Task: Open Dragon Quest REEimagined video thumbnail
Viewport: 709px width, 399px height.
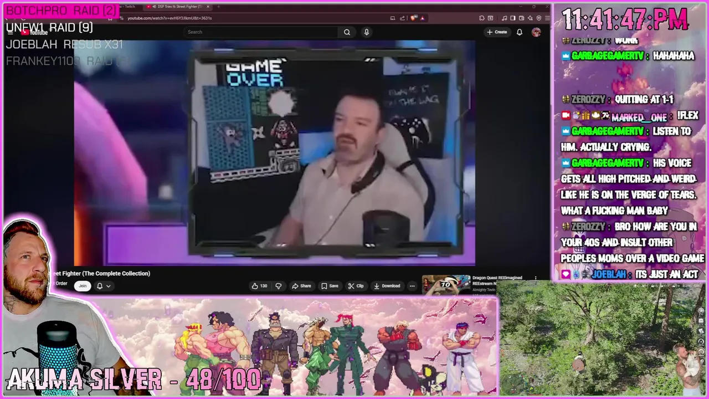Action: 446,284
